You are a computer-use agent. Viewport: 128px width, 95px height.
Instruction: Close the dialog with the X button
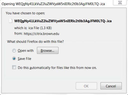(120, 3)
